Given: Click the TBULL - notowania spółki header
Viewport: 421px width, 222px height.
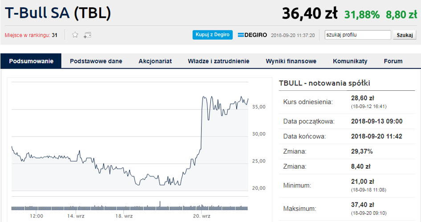Looking at the screenshot, I should coord(324,83).
